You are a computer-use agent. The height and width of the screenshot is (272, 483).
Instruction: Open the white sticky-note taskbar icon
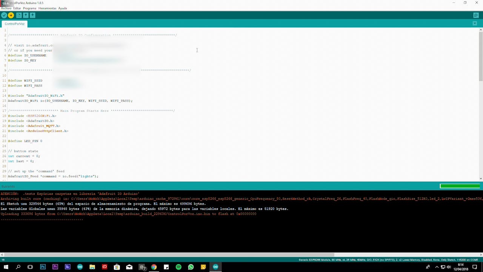click(x=166, y=267)
